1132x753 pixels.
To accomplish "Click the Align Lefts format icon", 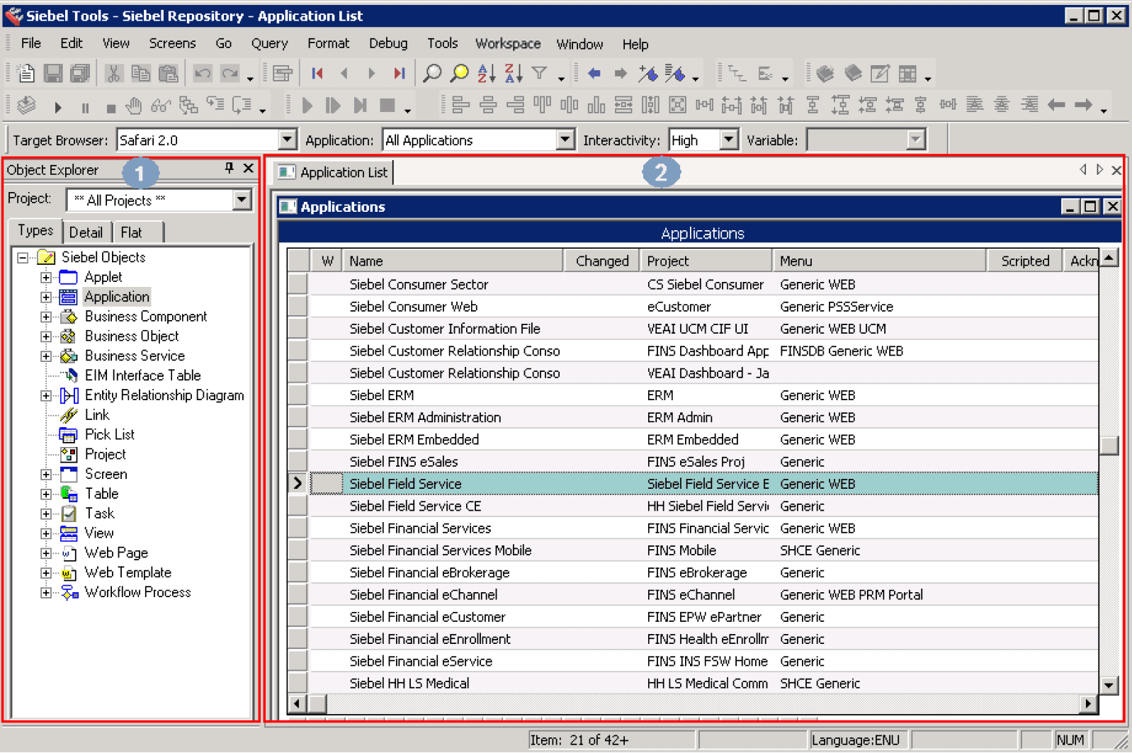I will pos(460,106).
